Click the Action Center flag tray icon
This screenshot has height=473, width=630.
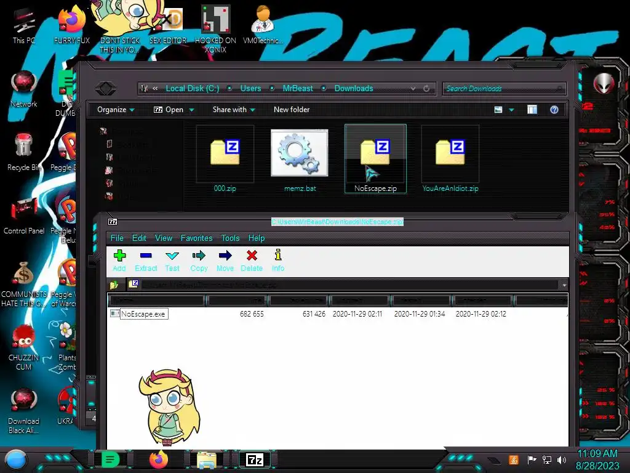click(532, 459)
